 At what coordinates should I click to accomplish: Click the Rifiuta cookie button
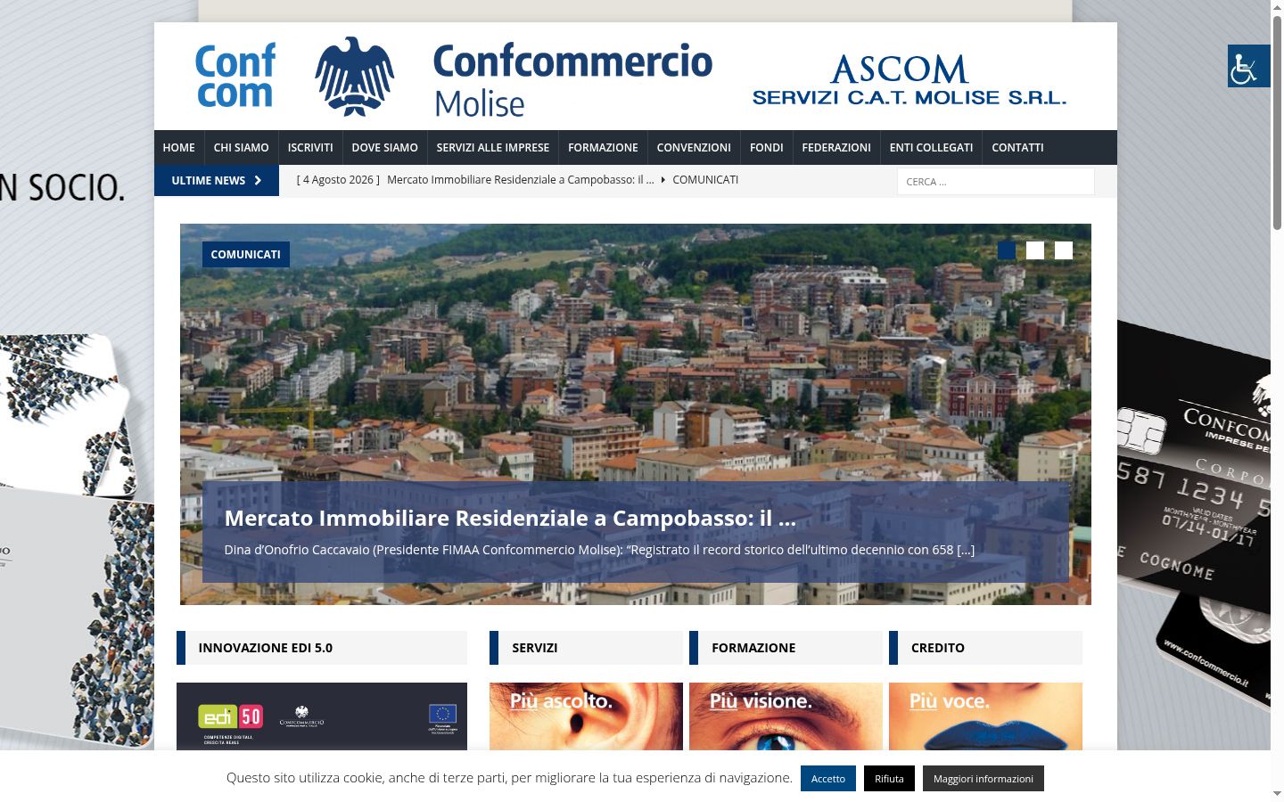889,779
